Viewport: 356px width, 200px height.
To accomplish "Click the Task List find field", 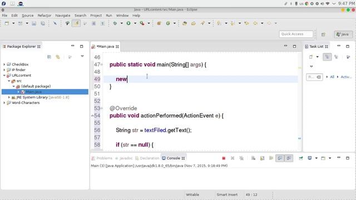I will click(x=314, y=77).
